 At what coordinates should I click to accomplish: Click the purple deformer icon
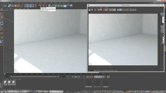[62, 6]
